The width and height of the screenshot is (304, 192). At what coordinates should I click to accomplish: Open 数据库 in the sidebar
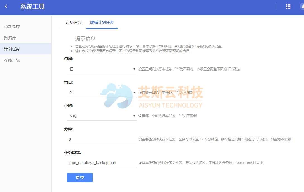click(x=10, y=38)
